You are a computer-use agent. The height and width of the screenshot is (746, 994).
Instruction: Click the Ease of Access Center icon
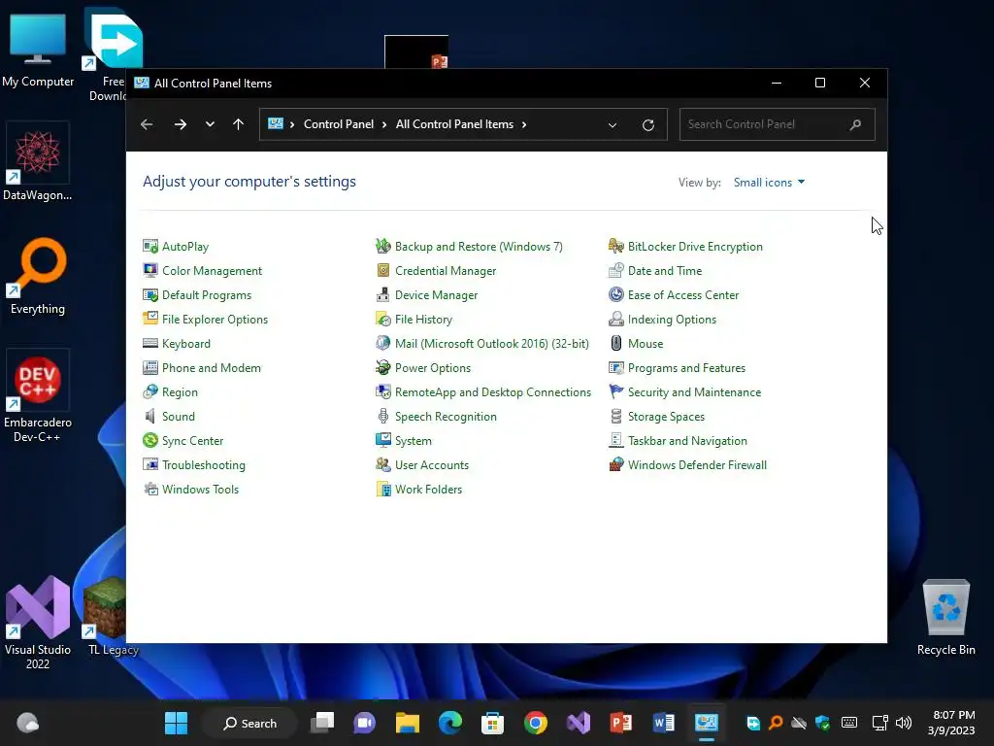coord(616,295)
